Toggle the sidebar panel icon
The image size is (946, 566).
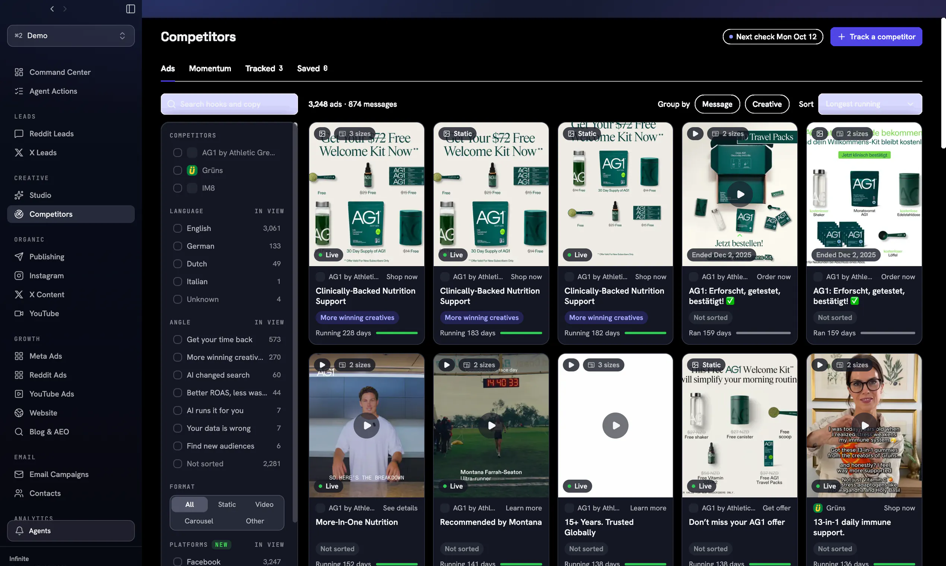point(130,9)
